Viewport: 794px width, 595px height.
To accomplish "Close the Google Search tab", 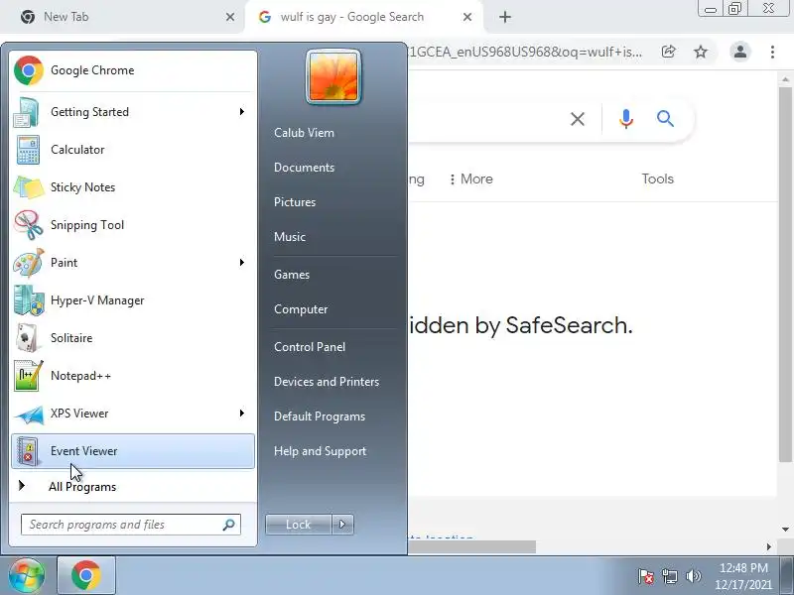I will (x=467, y=17).
